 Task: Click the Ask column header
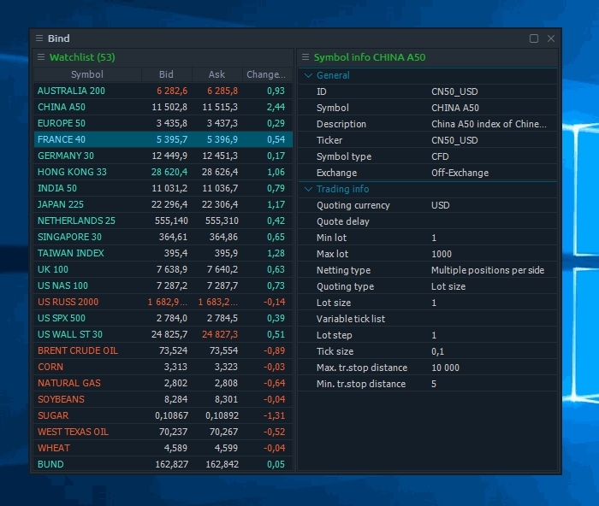point(216,74)
